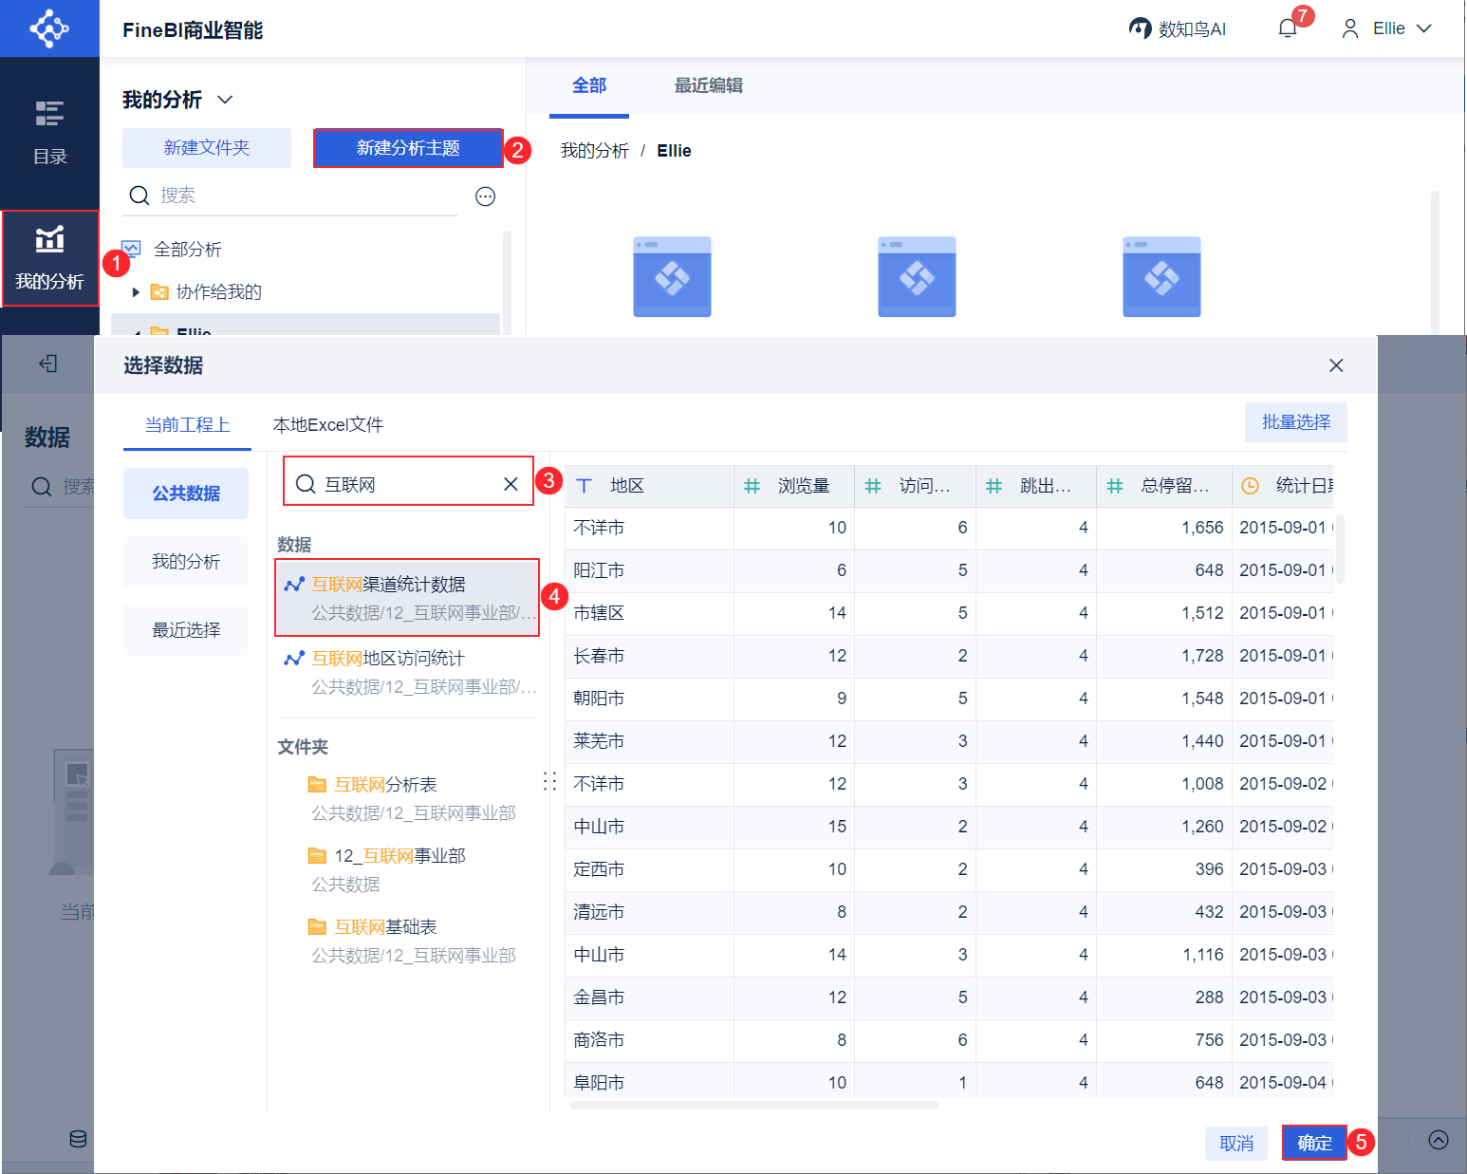Select 互联网渠道统计数据 dataset
The height and width of the screenshot is (1174, 1467).
407,598
